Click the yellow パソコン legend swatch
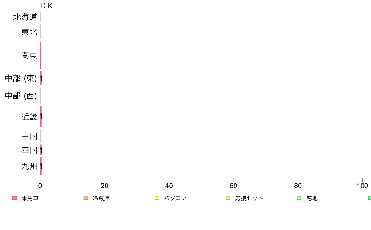Image resolution: width=371 pixels, height=230 pixels. click(157, 198)
